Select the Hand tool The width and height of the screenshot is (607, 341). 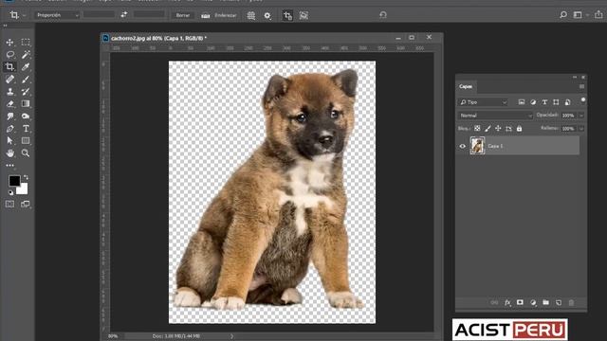tap(9, 153)
